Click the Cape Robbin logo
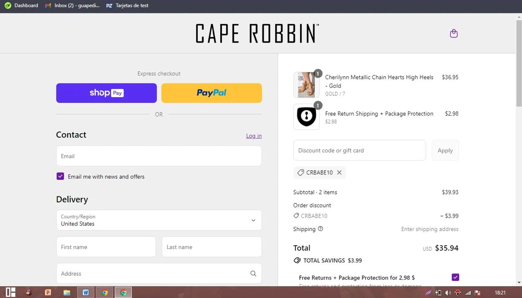Viewport: 522px width, 298px height. coord(257,33)
